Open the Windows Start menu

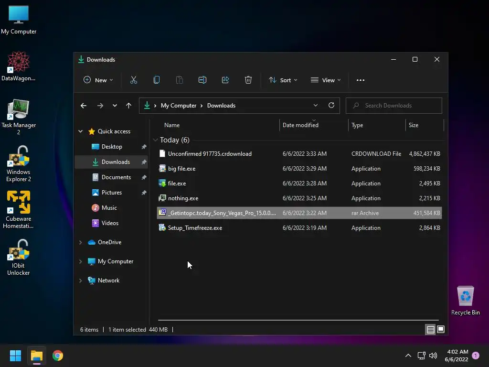[x=15, y=356]
